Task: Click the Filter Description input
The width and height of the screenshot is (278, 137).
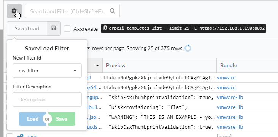Action: point(47,99)
